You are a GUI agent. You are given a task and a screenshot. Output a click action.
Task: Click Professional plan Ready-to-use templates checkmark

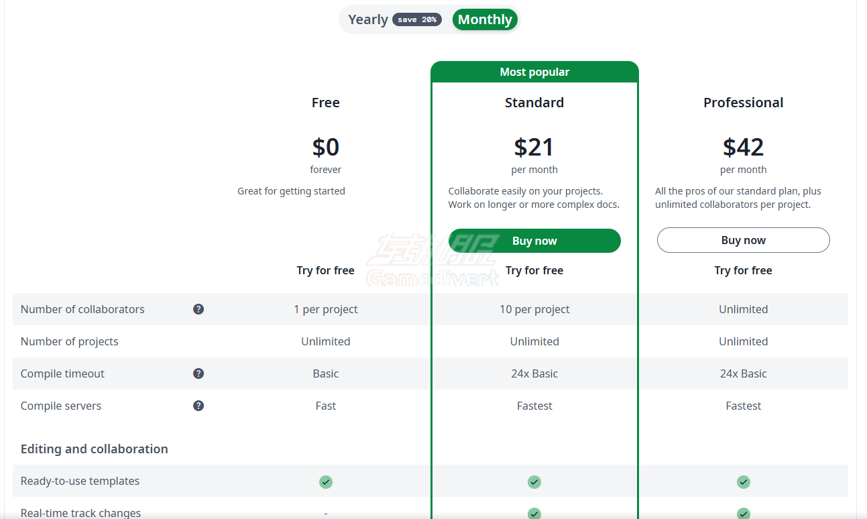point(744,481)
